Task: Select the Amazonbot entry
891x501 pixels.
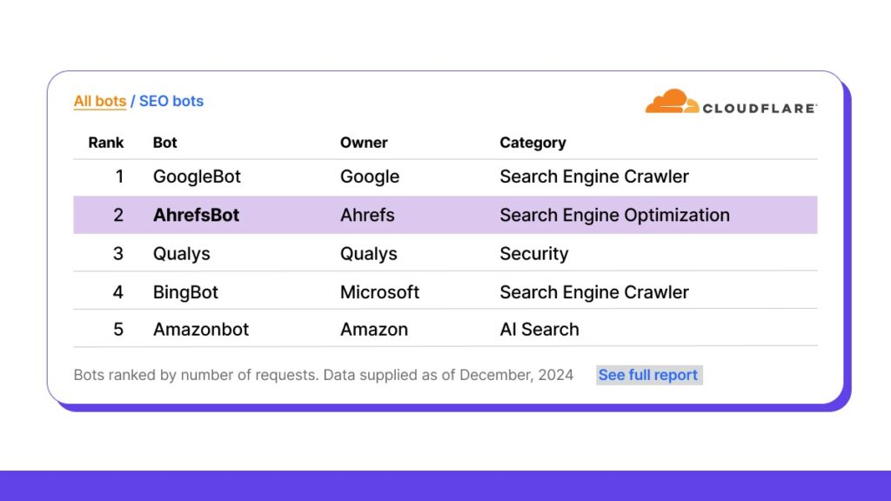Action: (x=201, y=329)
